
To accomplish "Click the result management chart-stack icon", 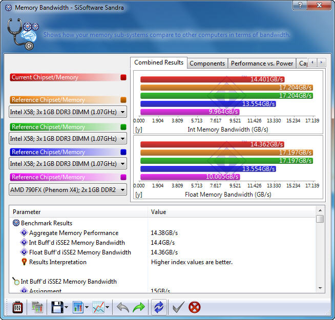I will [37, 307].
